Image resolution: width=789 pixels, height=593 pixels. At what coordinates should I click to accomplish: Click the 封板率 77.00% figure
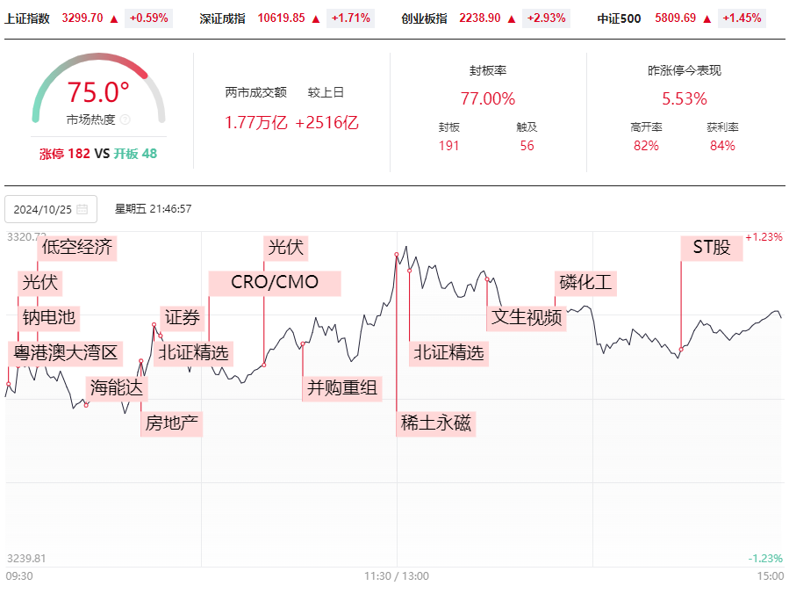pyautogui.click(x=488, y=98)
